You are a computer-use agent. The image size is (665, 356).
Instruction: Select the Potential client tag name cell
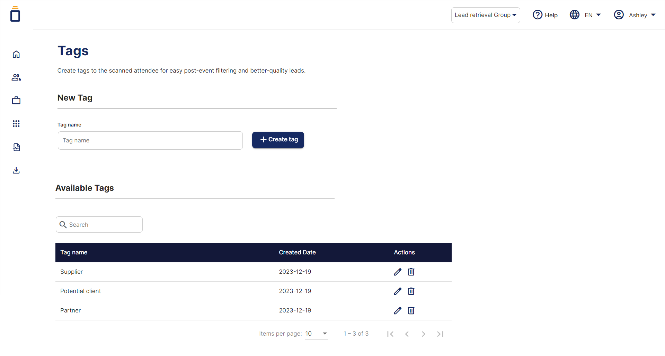point(80,291)
